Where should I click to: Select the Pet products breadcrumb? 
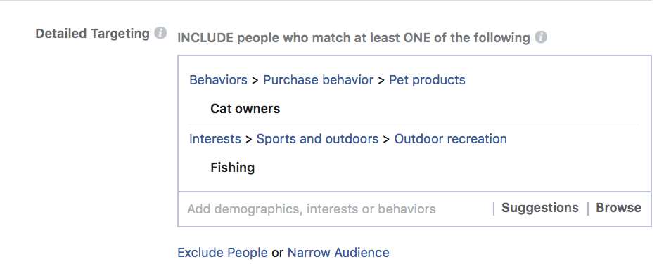pos(427,80)
